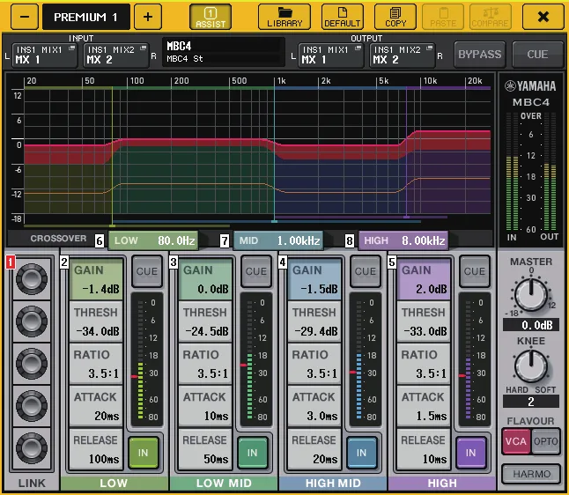Select HIGH band THRESH -33.0dB field
This screenshot has height=495, width=569.
tap(424, 321)
